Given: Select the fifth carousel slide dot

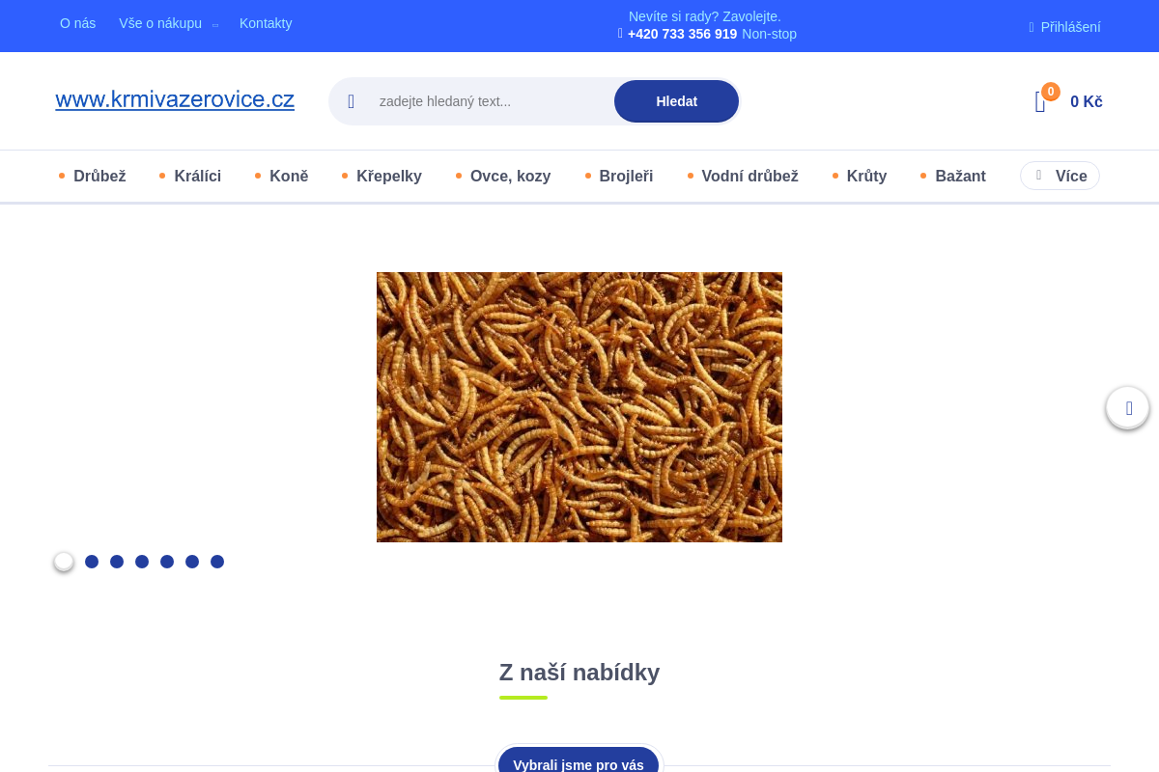Looking at the screenshot, I should [167, 562].
